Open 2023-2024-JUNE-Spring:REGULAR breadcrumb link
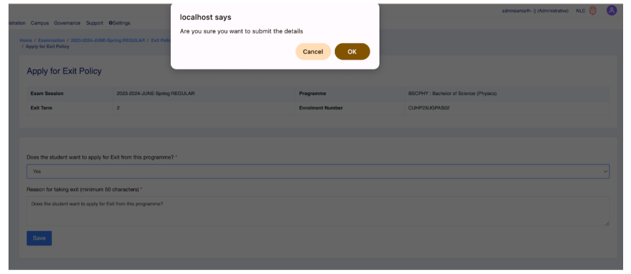The height and width of the screenshot is (274, 631). [x=108, y=40]
